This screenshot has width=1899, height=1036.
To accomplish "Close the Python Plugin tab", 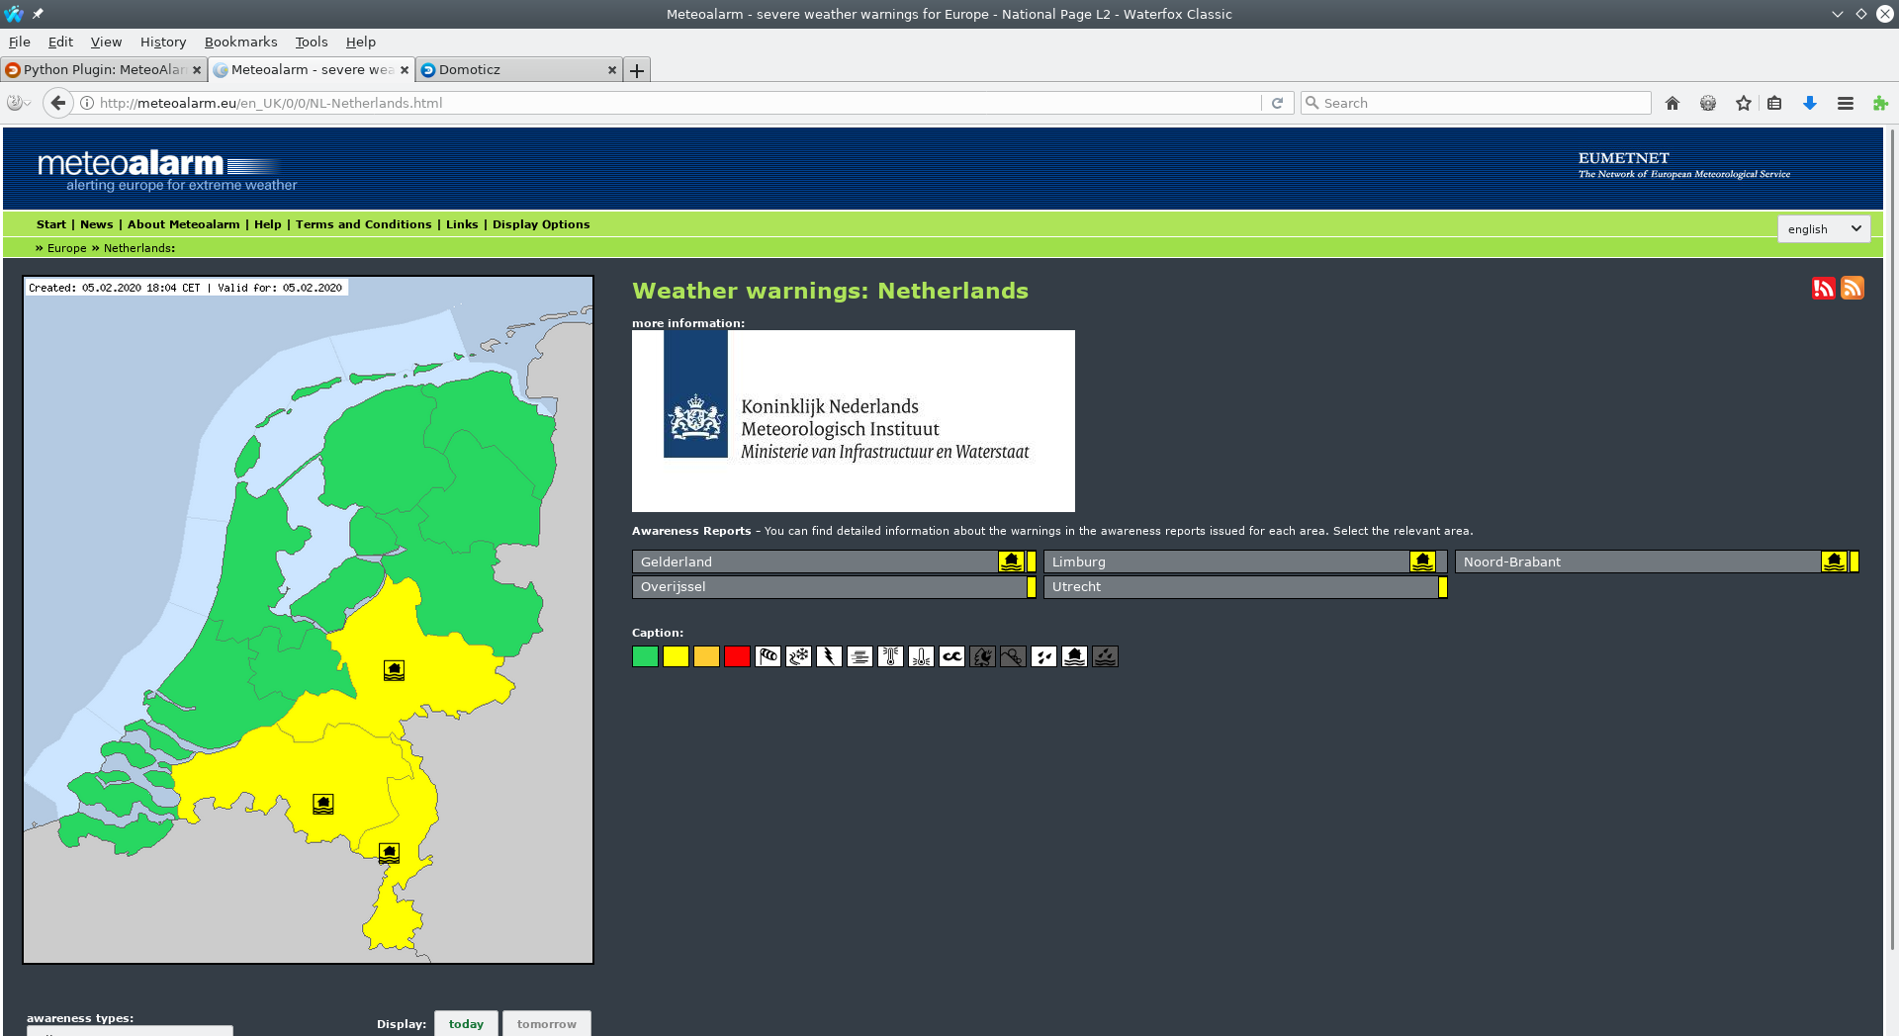I will coord(196,70).
